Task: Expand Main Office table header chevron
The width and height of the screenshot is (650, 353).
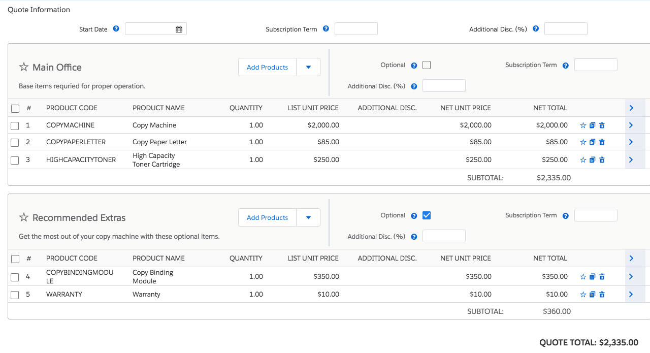Action: pyautogui.click(x=631, y=108)
